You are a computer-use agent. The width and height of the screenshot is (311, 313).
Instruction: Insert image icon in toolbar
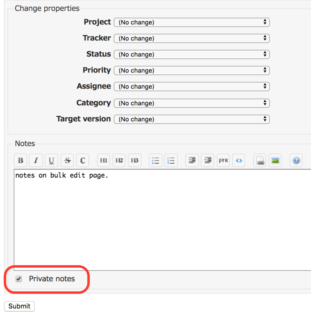(275, 160)
